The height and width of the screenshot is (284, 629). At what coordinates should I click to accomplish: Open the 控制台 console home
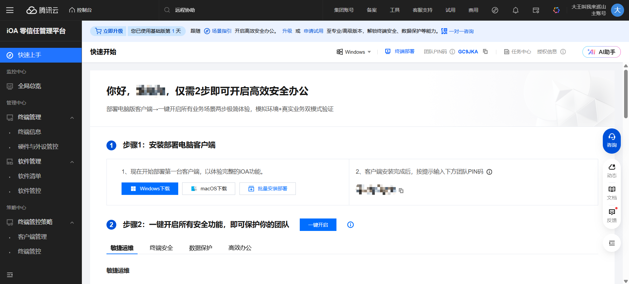pyautogui.click(x=80, y=10)
